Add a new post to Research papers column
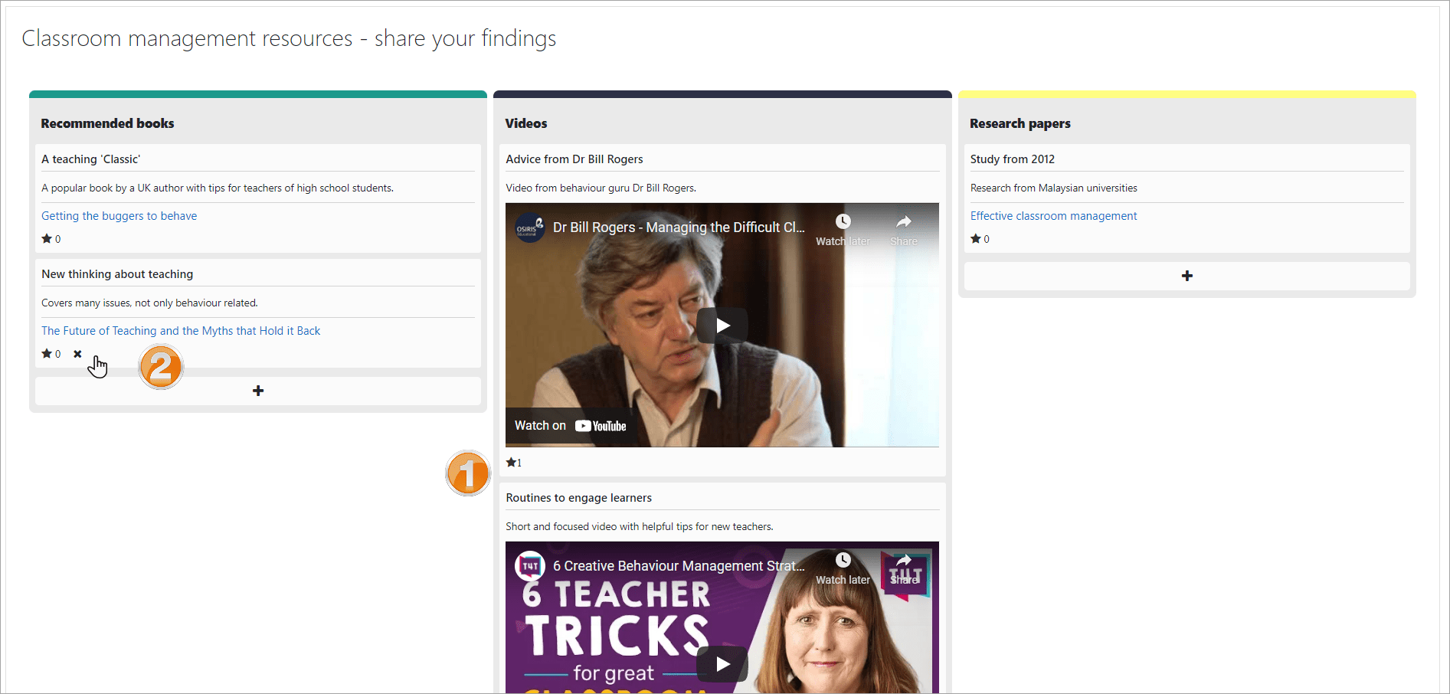 click(x=1187, y=276)
